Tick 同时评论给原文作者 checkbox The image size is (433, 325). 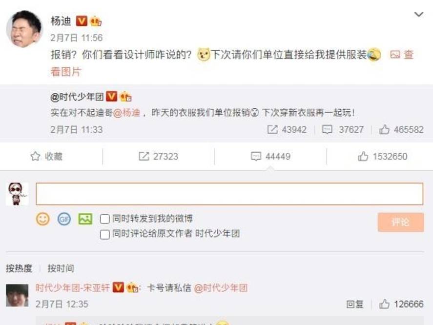104,234
